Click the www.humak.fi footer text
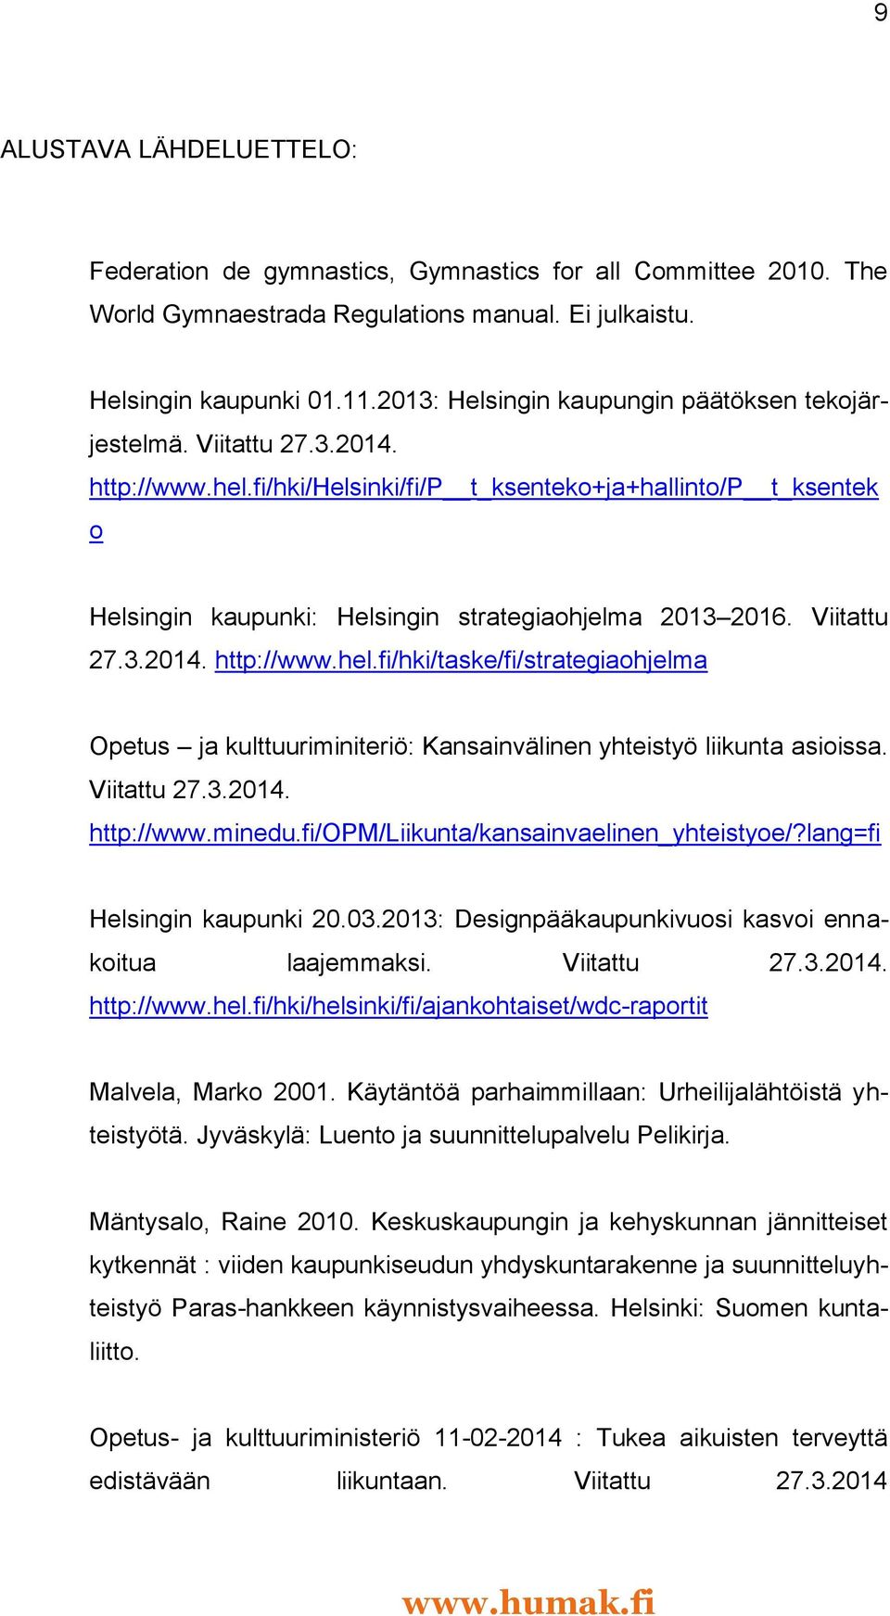This screenshot has width=890, height=1616. point(528,1601)
